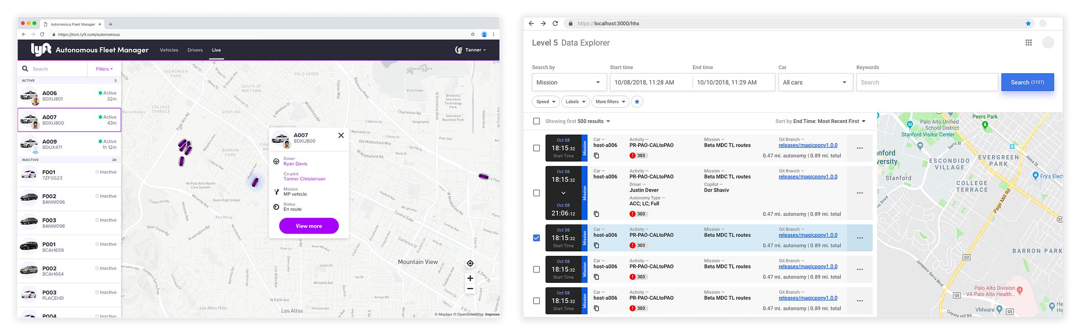Click the red 303 alert badge in first row
1087x334 pixels.
click(638, 155)
